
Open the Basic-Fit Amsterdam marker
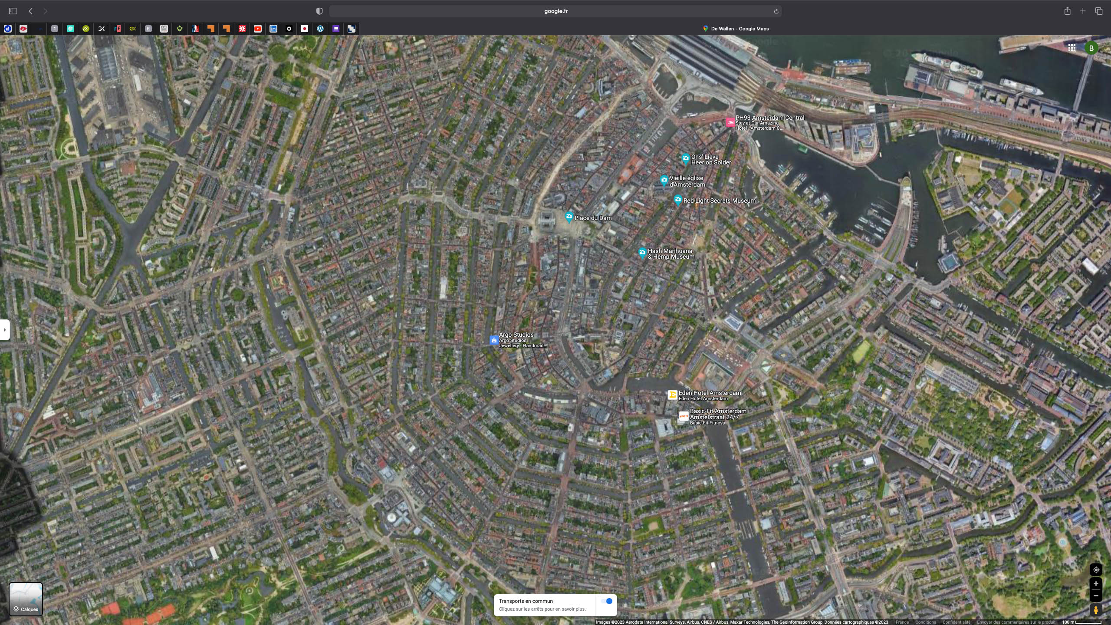684,417
